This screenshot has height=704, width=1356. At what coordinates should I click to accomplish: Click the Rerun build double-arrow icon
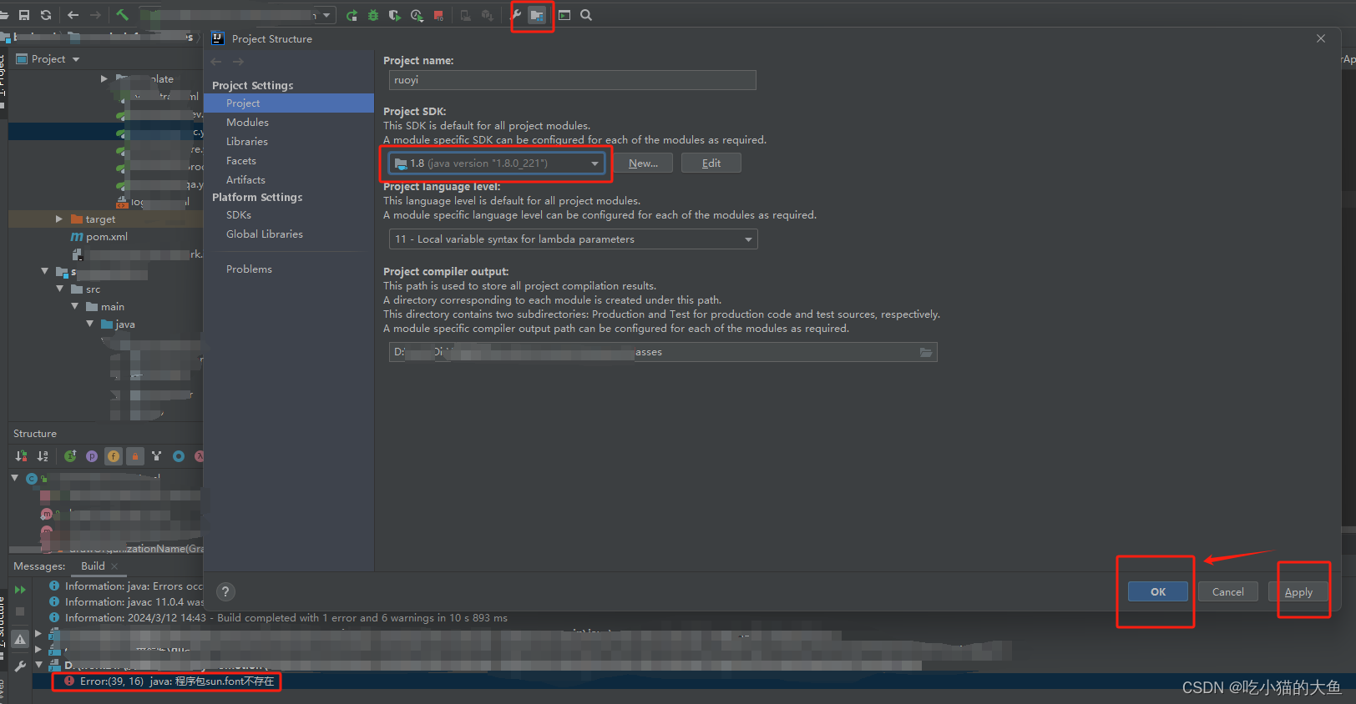point(20,590)
